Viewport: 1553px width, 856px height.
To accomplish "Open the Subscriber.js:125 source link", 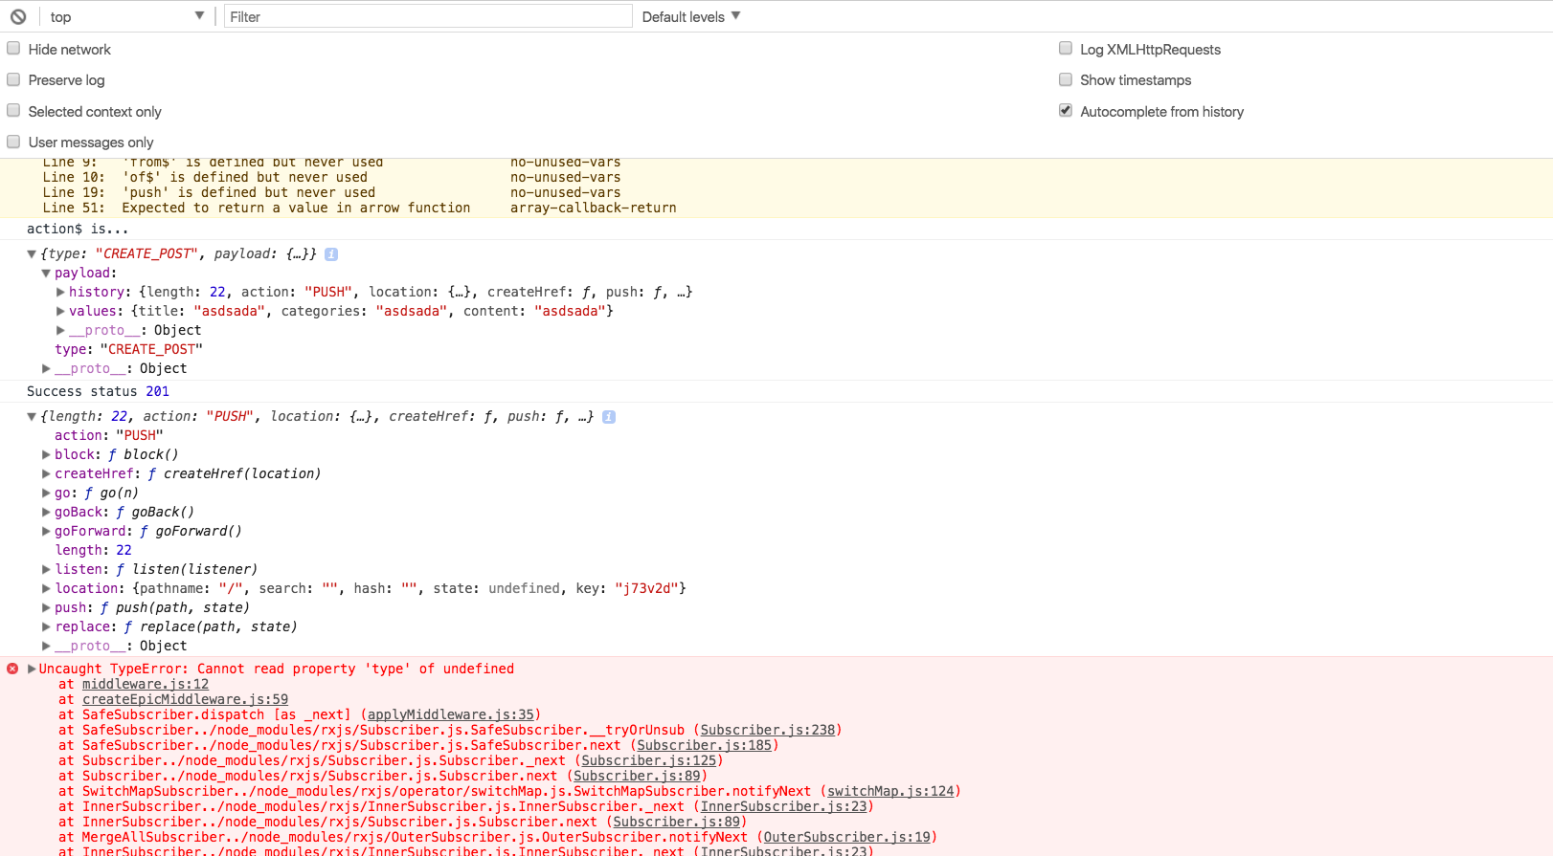I will coord(649,760).
